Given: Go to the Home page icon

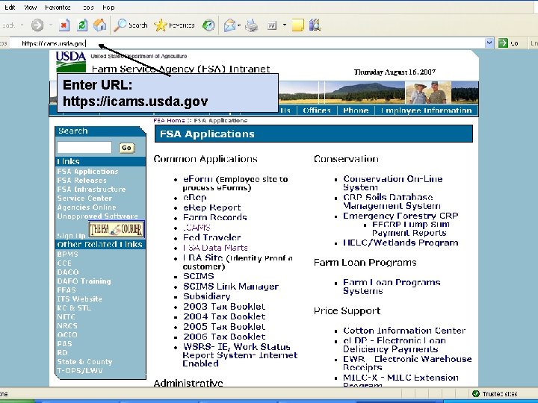Looking at the screenshot, I should [x=100, y=25].
